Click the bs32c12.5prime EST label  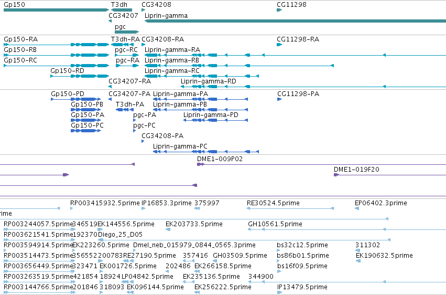302,245
